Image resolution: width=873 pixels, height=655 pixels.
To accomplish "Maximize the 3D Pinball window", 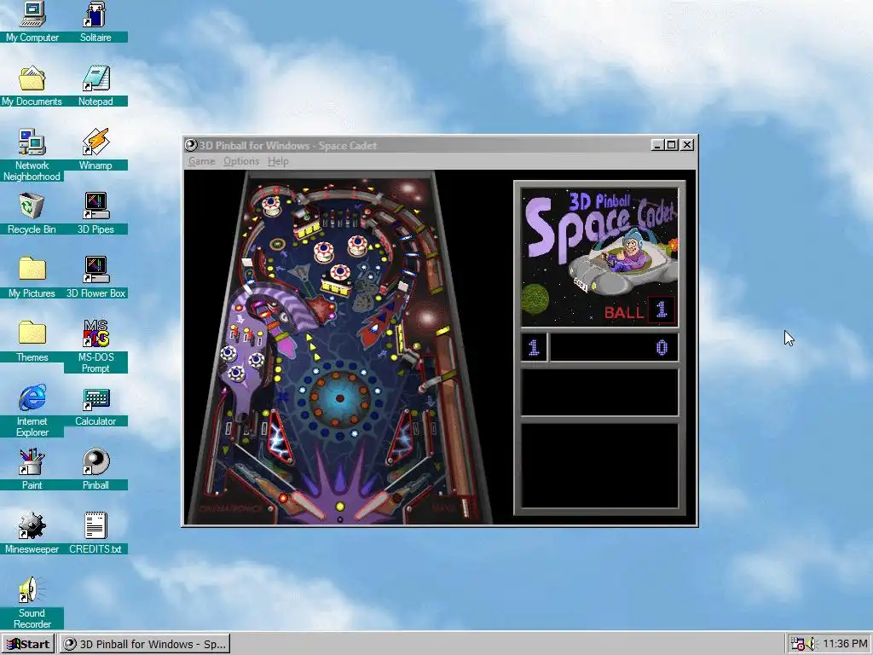I will pos(672,145).
